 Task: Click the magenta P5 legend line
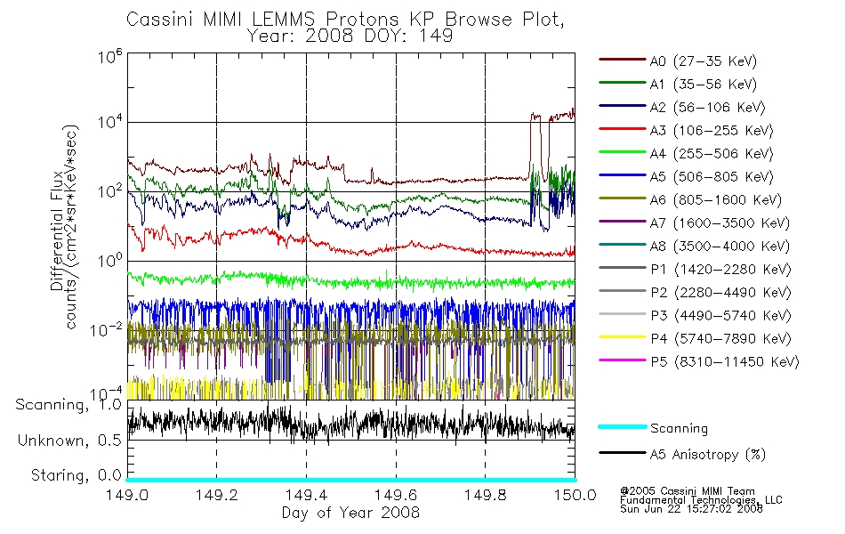coord(623,360)
